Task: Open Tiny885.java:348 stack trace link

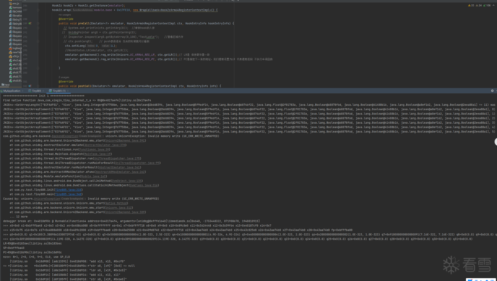Action: (68, 194)
